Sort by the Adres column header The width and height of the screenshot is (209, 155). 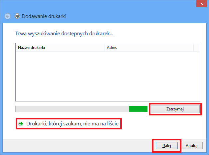tap(149, 48)
